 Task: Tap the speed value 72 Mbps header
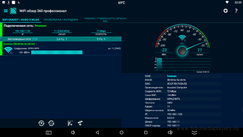coord(101,31)
